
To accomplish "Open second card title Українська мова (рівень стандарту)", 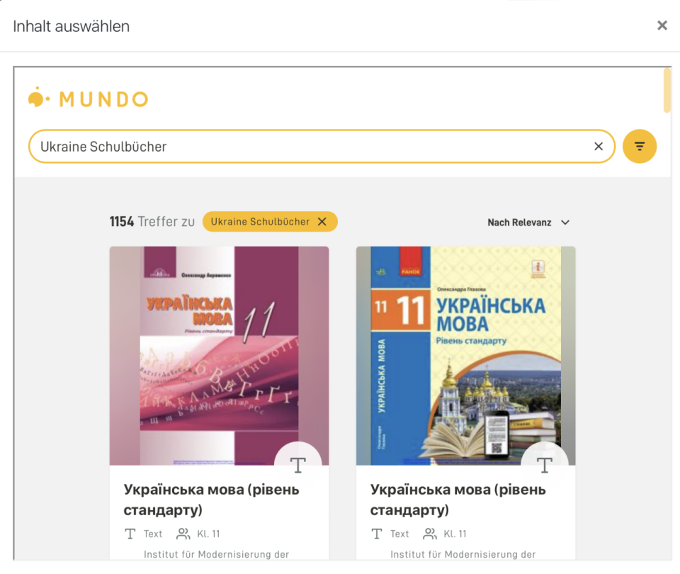I will coord(458,500).
